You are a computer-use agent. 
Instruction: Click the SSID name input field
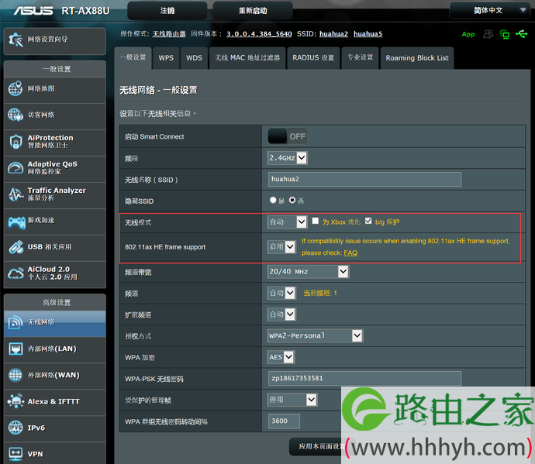pyautogui.click(x=364, y=180)
